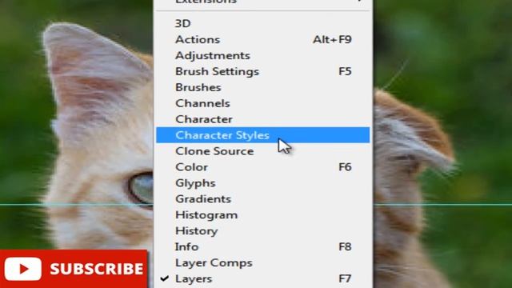Open the Histogram menu item
The height and width of the screenshot is (288, 512).
263,215
